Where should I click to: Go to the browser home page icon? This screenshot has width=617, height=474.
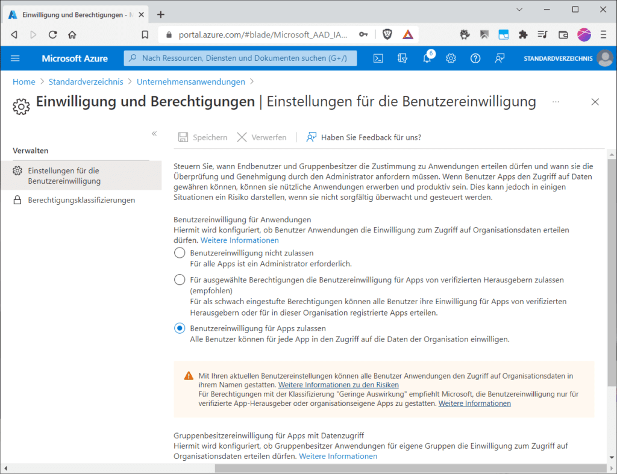click(72, 34)
